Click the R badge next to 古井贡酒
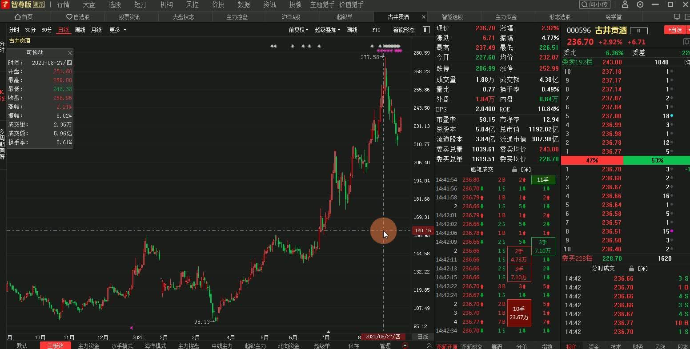Viewport: 690px width, 349px height. click(x=638, y=31)
